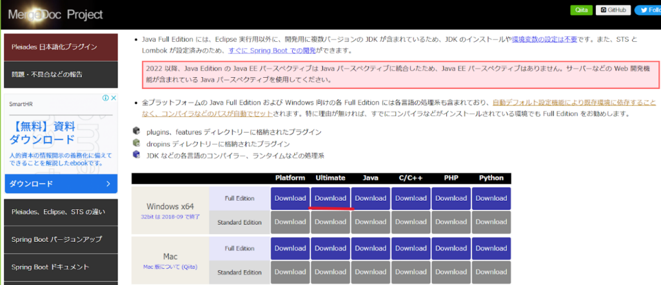Viewport: 661px width, 285px height.
Task: Download Windows Full Edition Python
Action: pyautogui.click(x=491, y=198)
